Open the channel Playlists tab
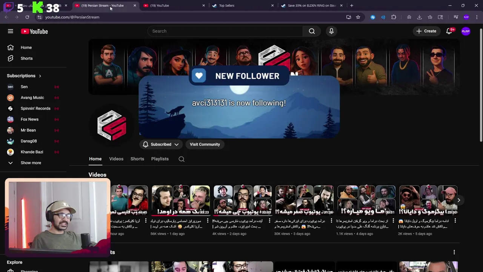 point(160,159)
